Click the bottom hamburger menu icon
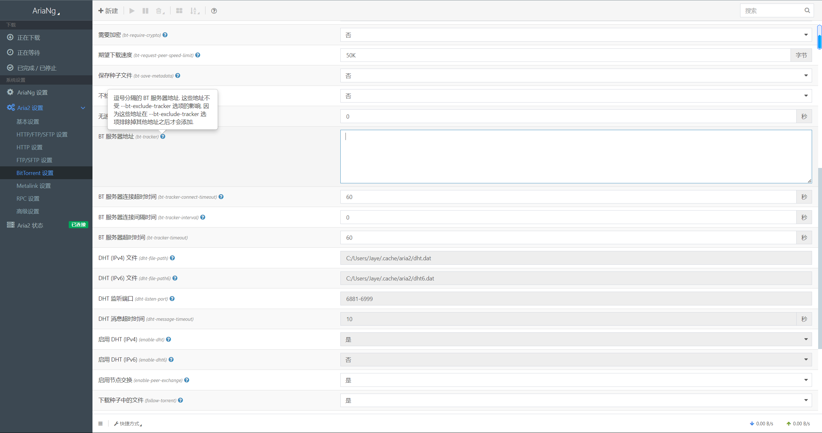Image resolution: width=822 pixels, height=433 pixels. point(101,423)
